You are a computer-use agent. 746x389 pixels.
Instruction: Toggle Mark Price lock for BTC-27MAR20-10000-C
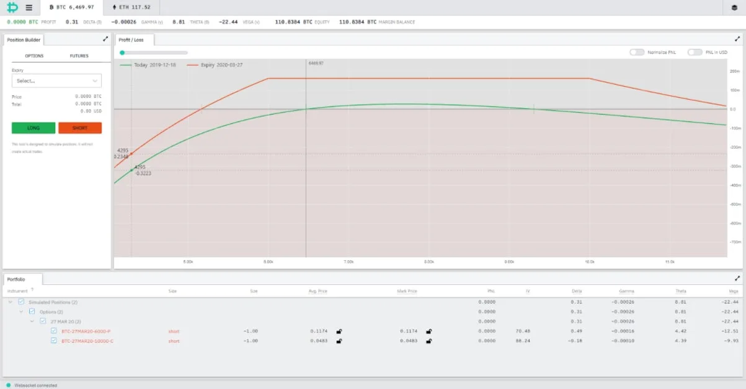click(x=429, y=341)
